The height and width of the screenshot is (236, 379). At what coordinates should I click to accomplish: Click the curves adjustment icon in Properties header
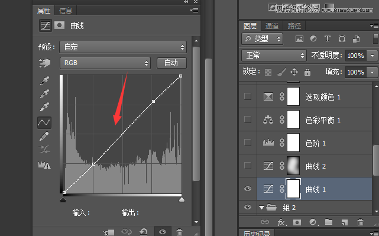coord(46,25)
